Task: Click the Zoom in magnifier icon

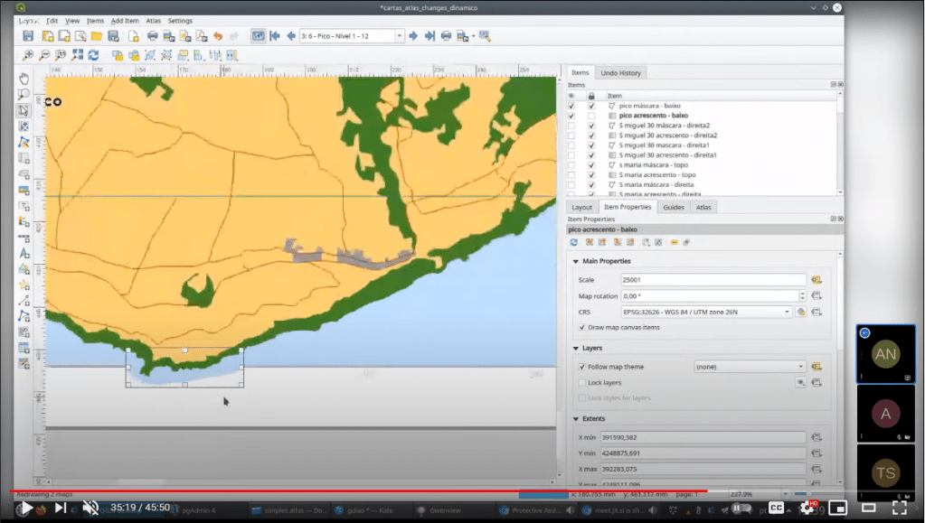Action: coord(28,55)
